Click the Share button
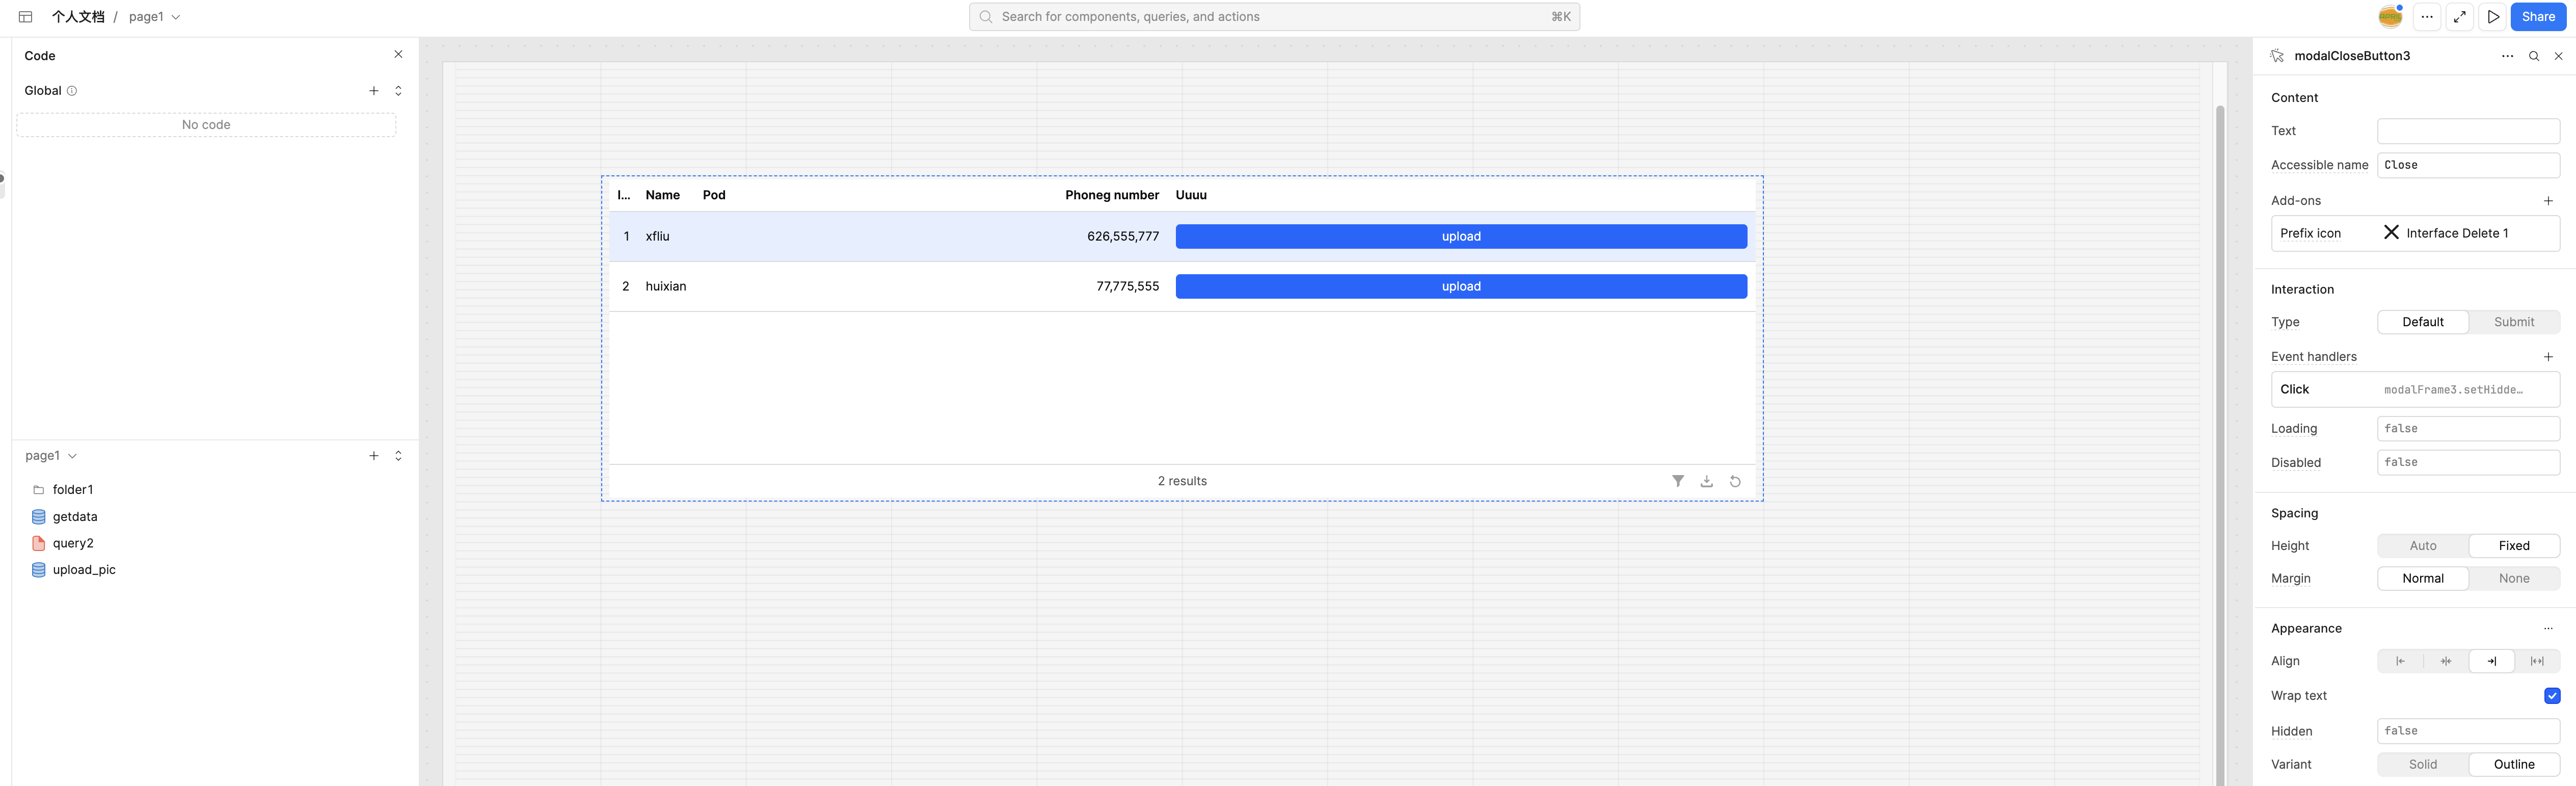The height and width of the screenshot is (786, 2576). pyautogui.click(x=2538, y=17)
